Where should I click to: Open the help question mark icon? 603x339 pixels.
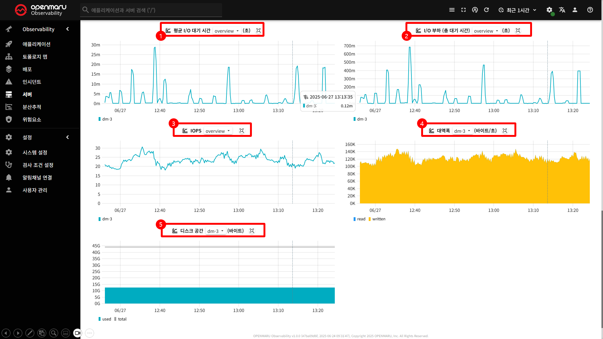point(590,10)
